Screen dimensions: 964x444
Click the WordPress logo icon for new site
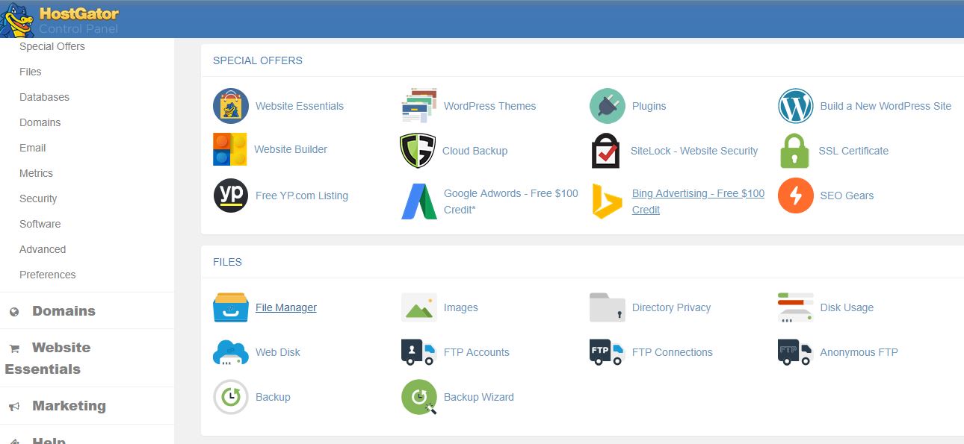tap(796, 106)
